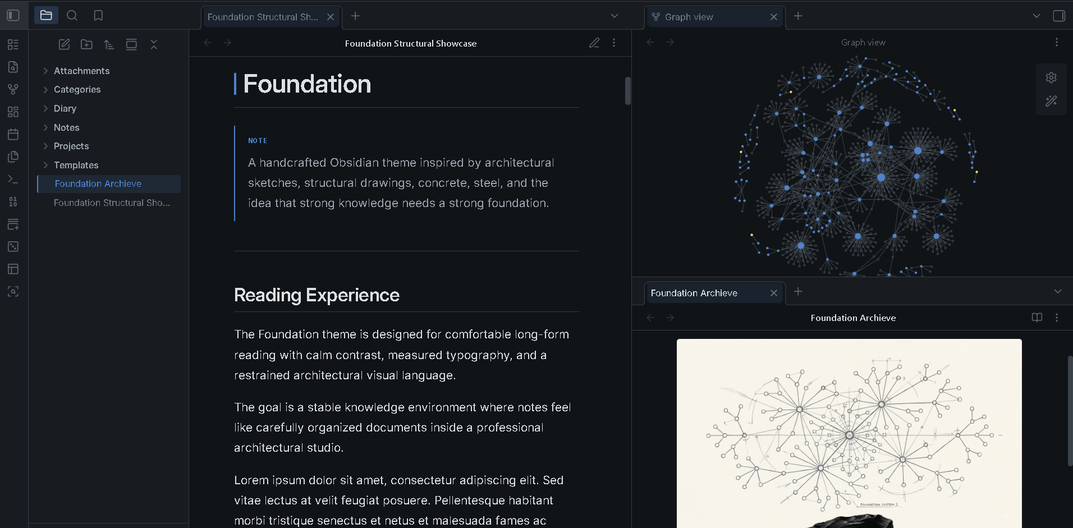Viewport: 1073px width, 528px height.
Task: Collapse the left sidebar with the toggle icon
Action: (x=13, y=15)
